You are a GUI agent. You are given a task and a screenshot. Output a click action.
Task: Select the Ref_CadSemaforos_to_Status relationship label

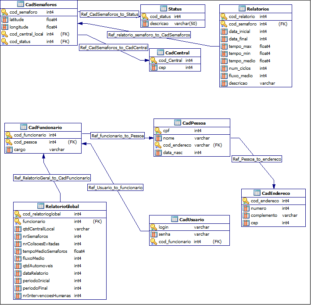point(110,14)
